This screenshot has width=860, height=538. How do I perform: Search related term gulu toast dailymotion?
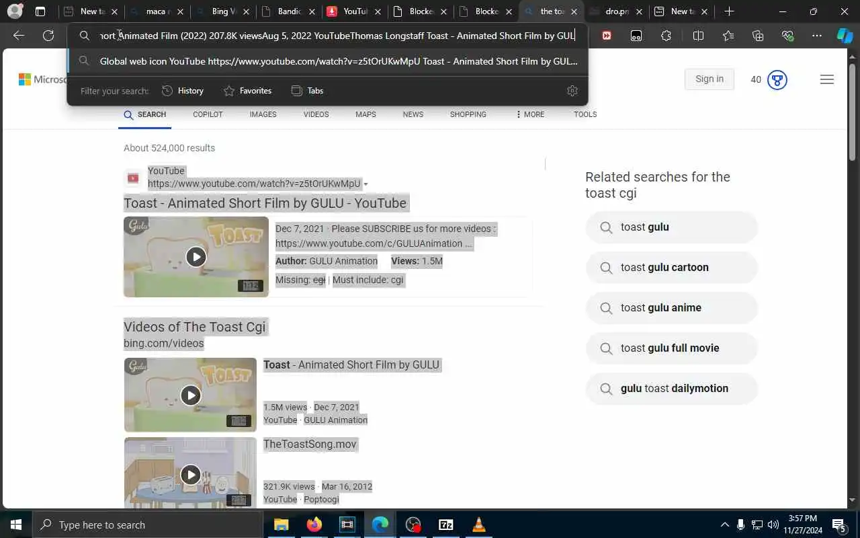pos(671,389)
